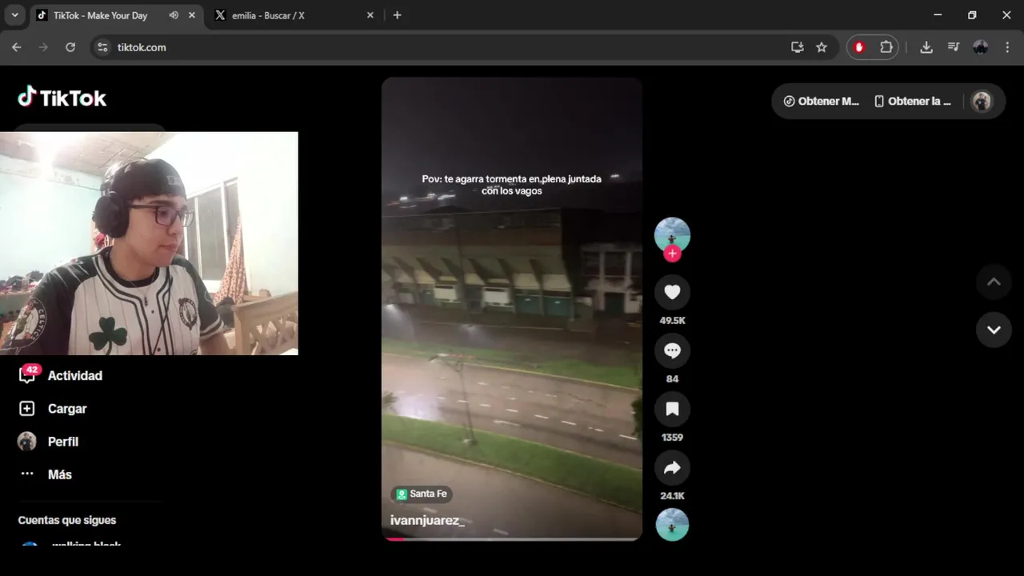Click the TikTok logo
This screenshot has height=576, width=1024.
(62, 98)
